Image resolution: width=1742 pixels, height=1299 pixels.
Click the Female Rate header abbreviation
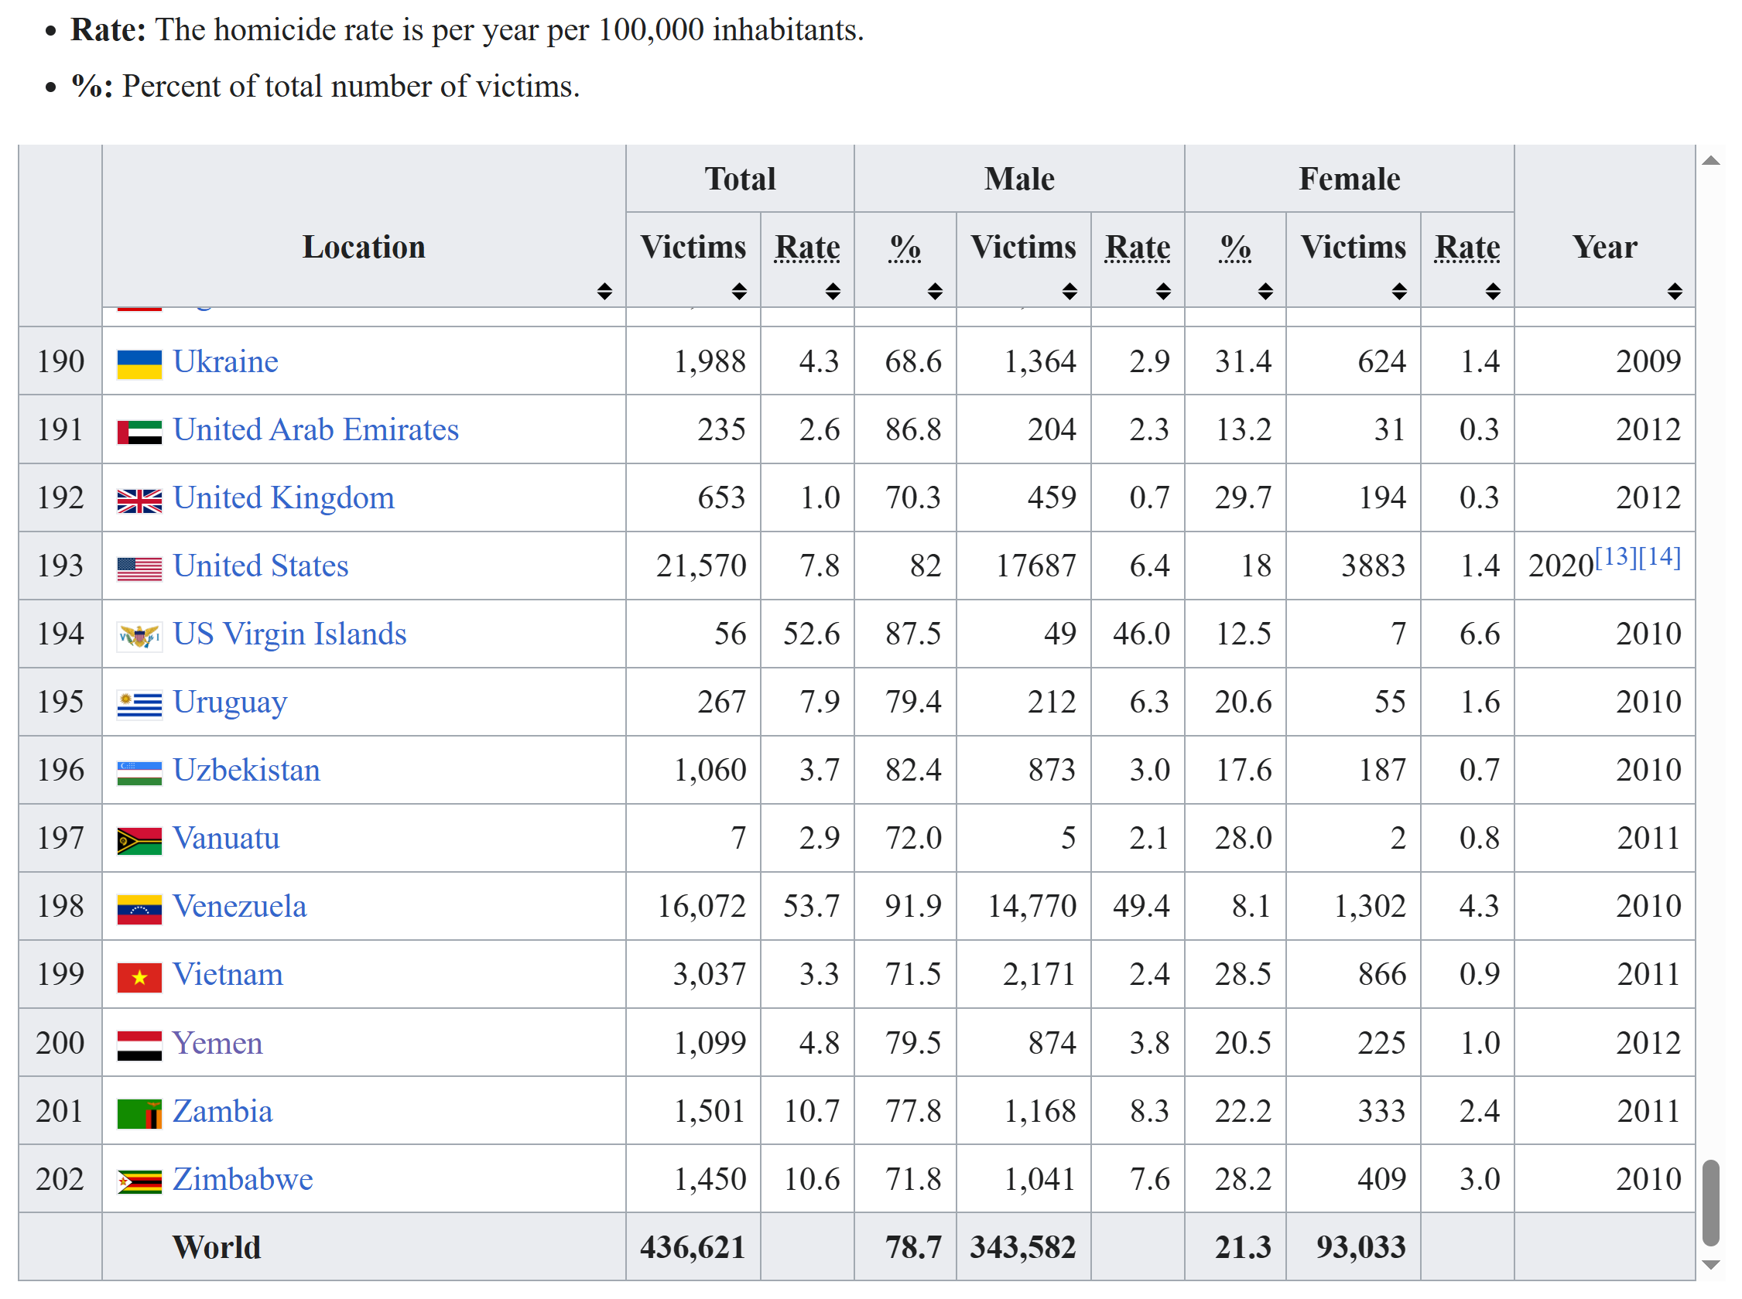[1466, 247]
